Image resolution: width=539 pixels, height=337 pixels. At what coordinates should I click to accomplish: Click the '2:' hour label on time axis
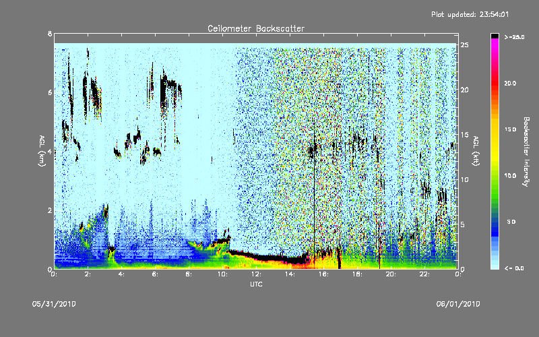88,274
